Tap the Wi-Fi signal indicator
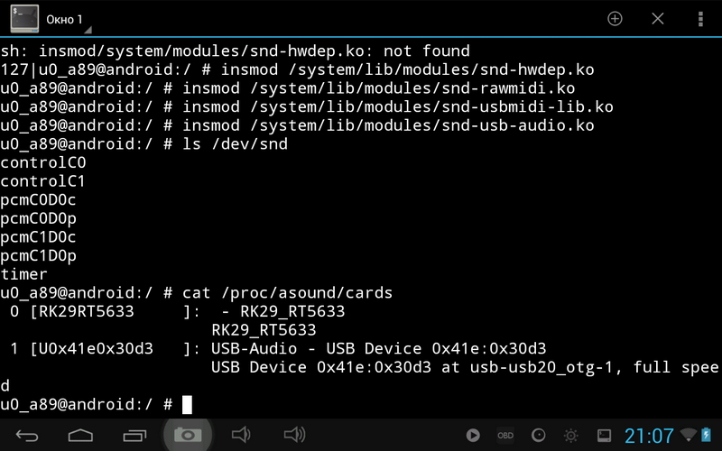The height and width of the screenshot is (451, 722). (689, 436)
